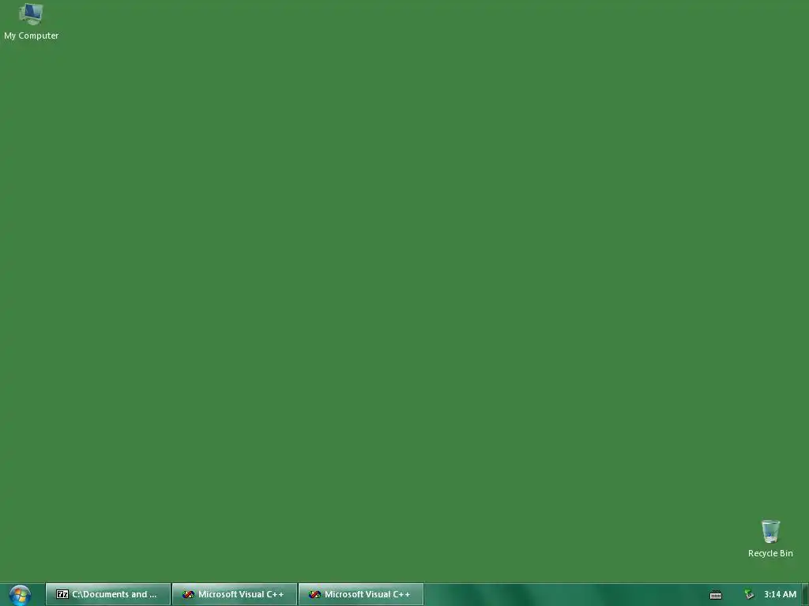Click the 3:14 AM taskbar clock

click(x=780, y=594)
